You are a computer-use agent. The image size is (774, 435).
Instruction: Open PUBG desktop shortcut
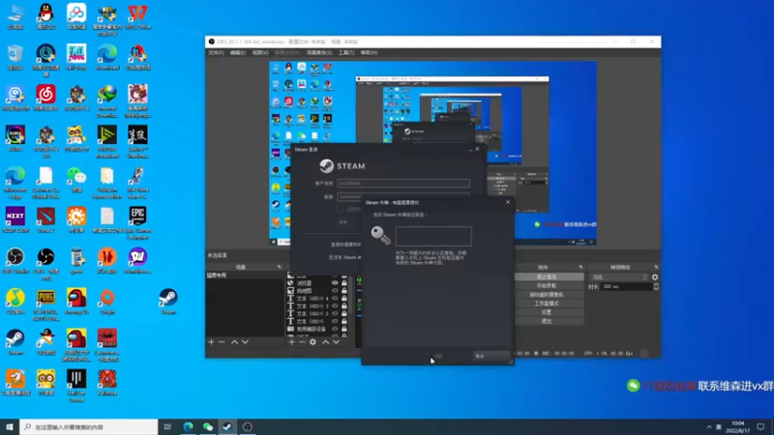click(45, 304)
